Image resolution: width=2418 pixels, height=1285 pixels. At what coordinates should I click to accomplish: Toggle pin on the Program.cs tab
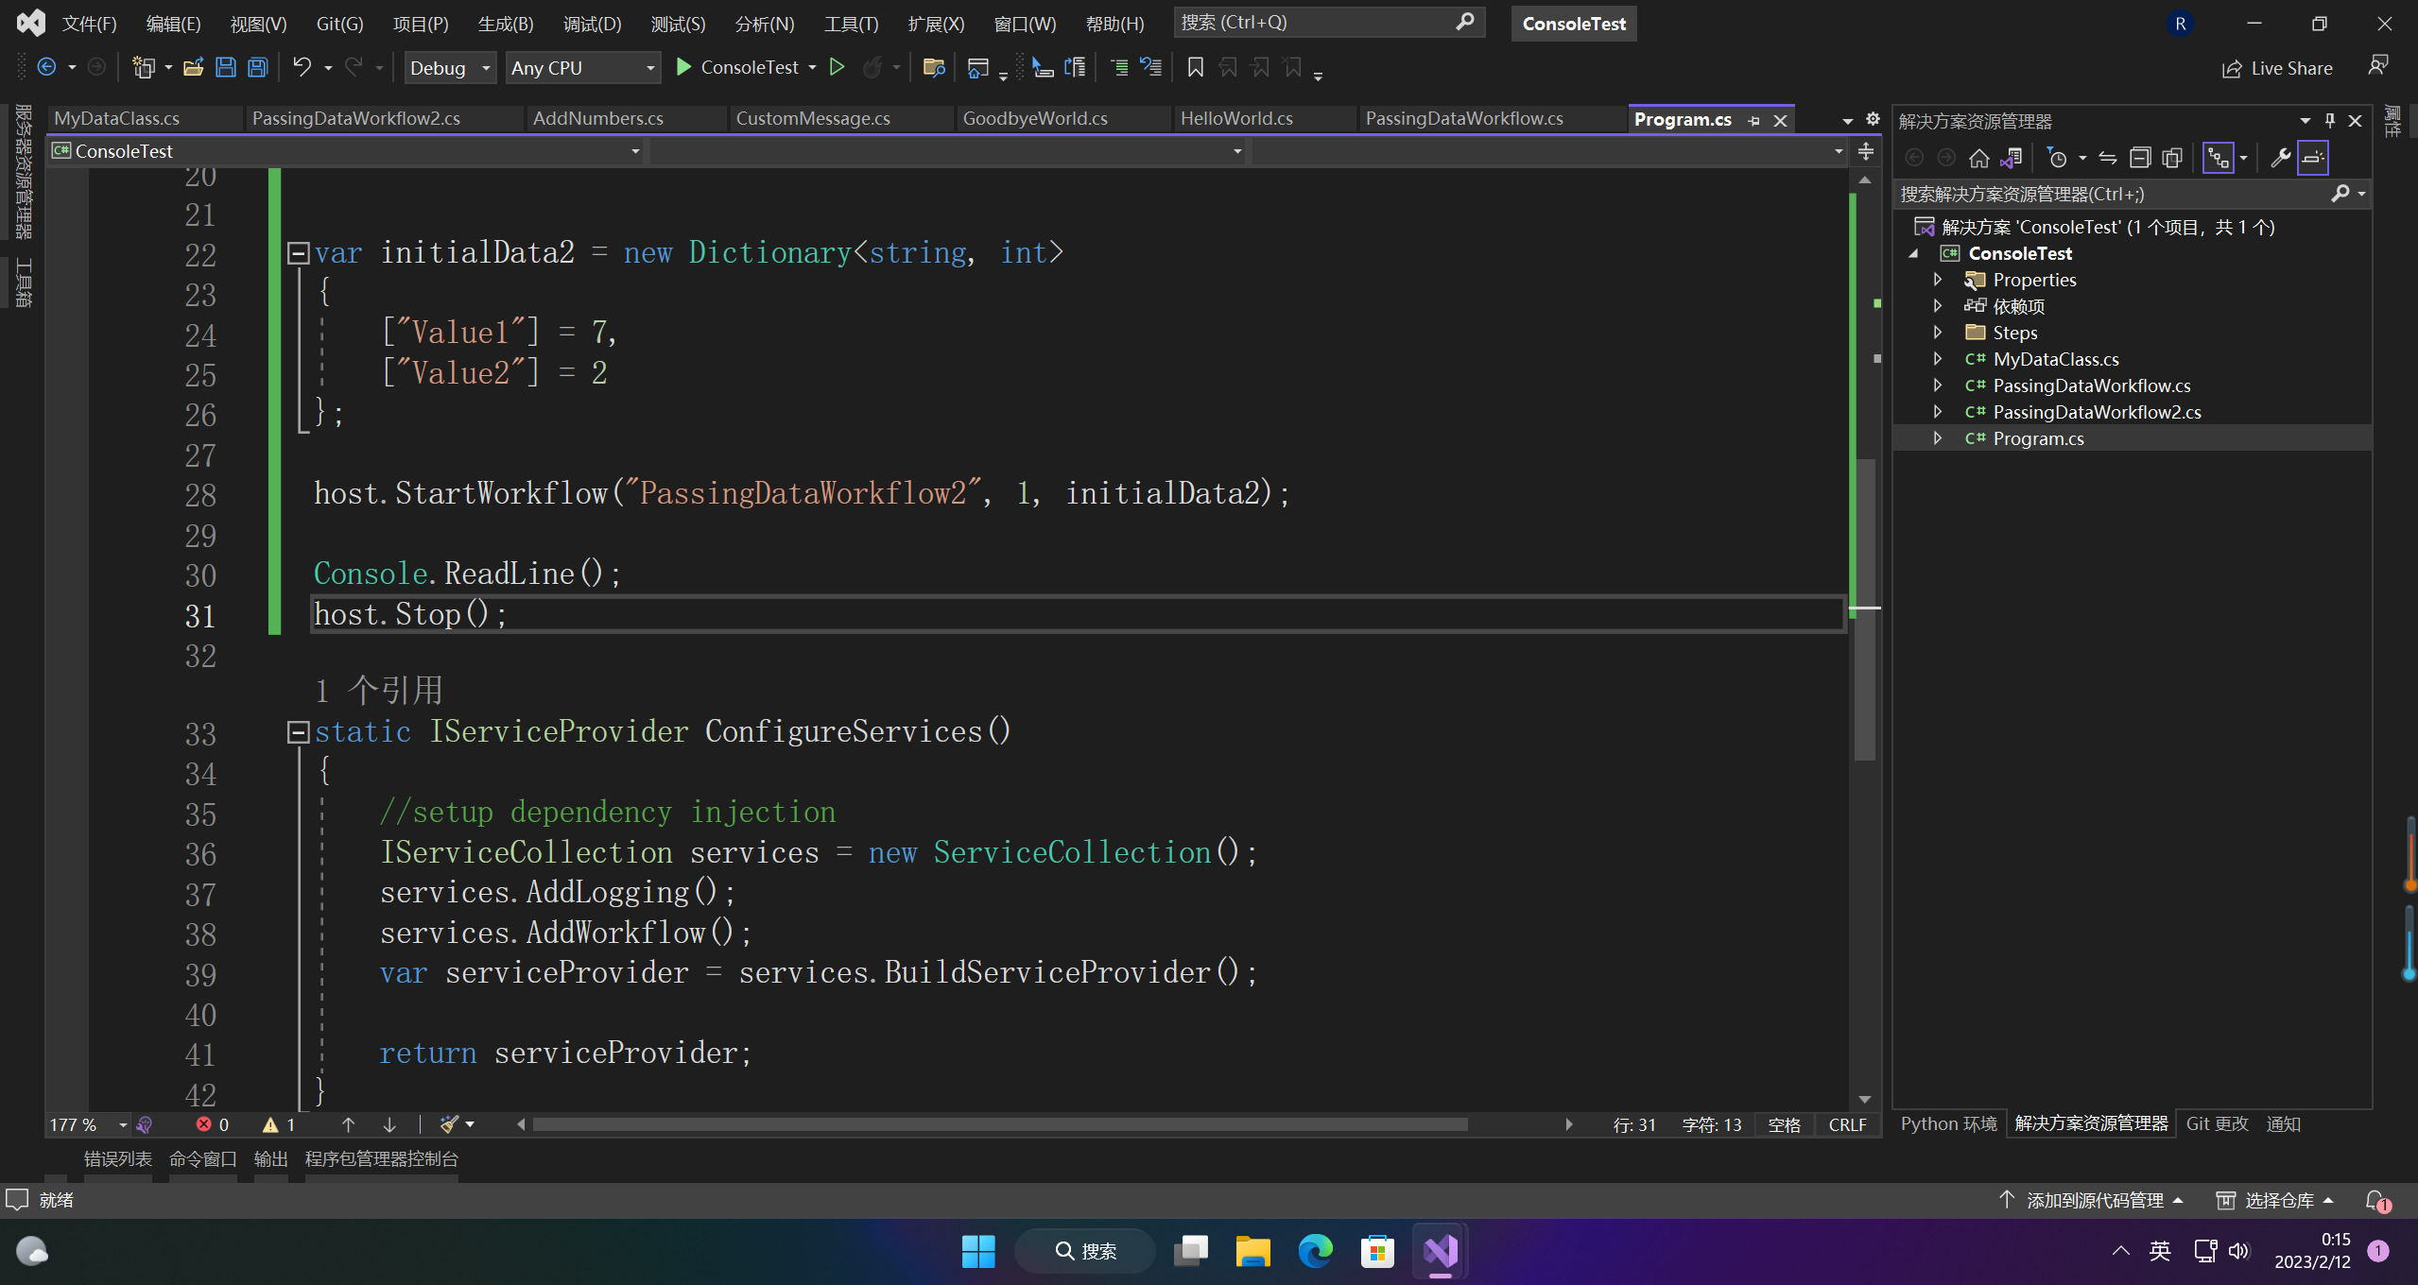click(1754, 120)
